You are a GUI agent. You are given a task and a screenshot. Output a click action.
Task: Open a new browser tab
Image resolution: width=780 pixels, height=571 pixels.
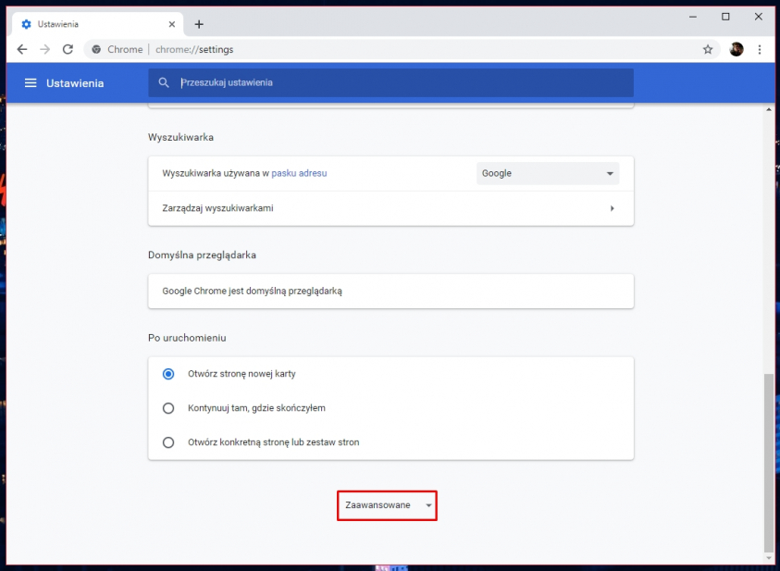point(199,25)
